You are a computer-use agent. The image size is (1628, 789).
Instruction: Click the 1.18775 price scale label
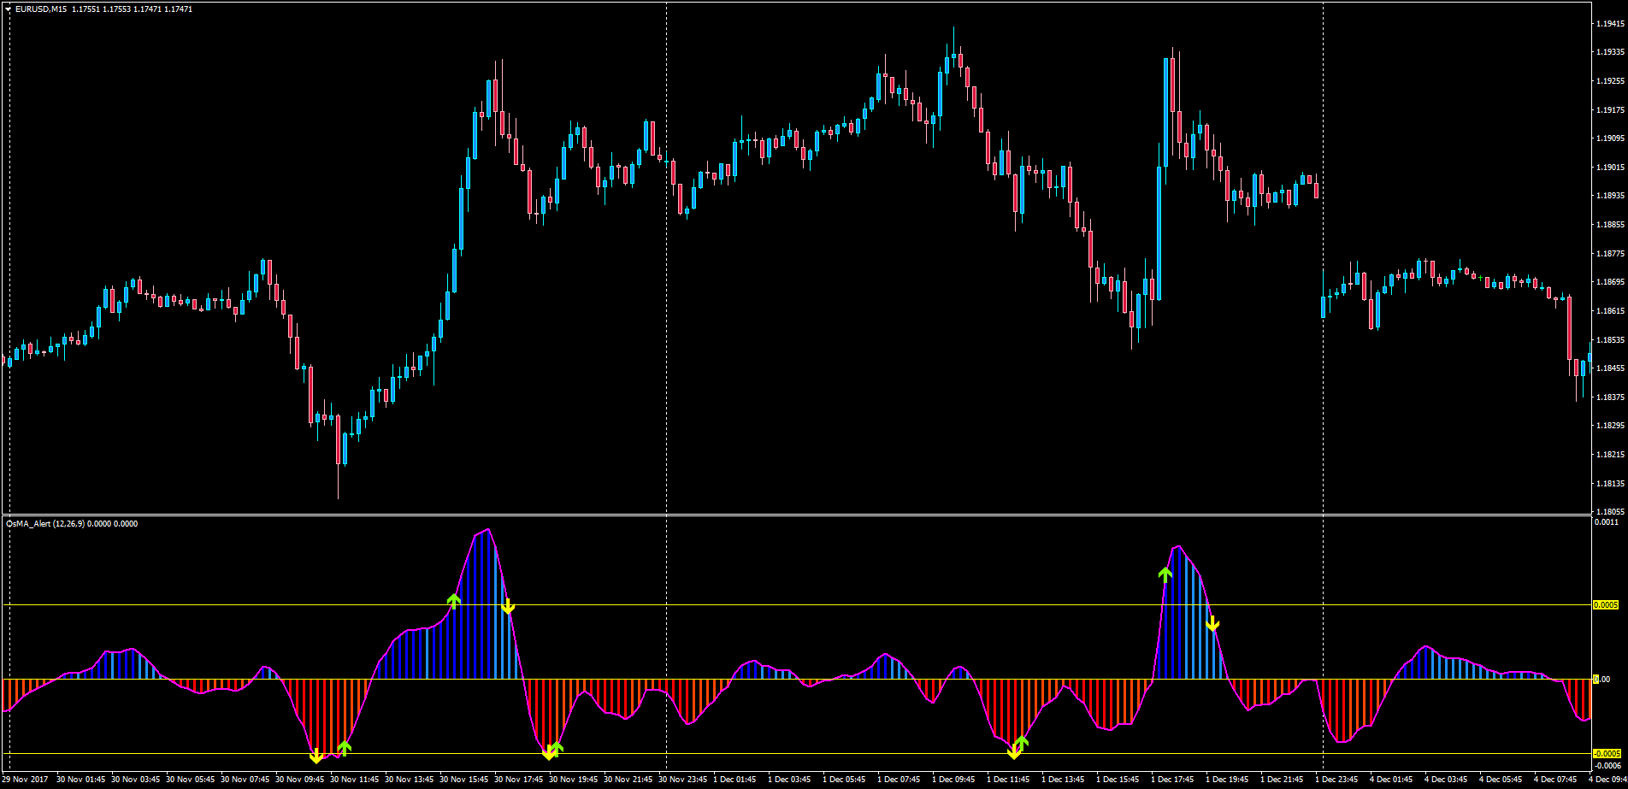pos(1610,254)
